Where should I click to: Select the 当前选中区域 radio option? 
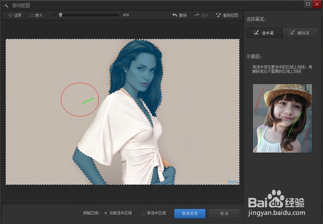click(106, 213)
